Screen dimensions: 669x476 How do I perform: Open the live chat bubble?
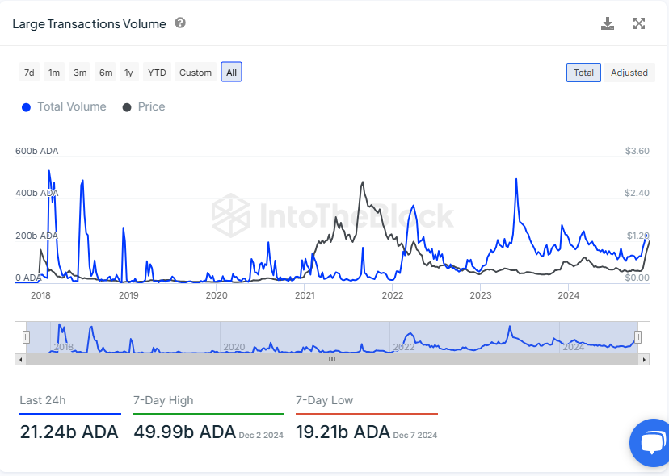650,443
